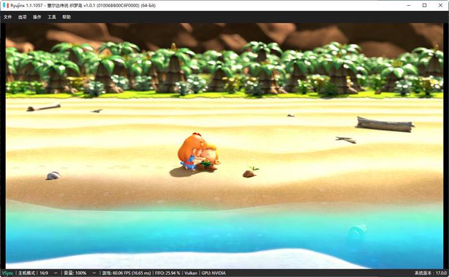Click the Vulkan graphics backend label
Viewport: 449px width, 277px height.
coord(191,273)
